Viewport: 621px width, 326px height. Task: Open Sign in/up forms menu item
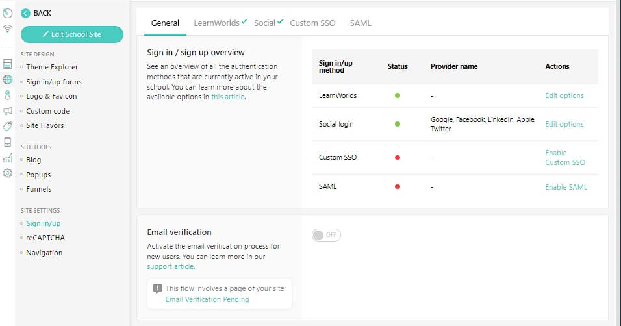54,82
